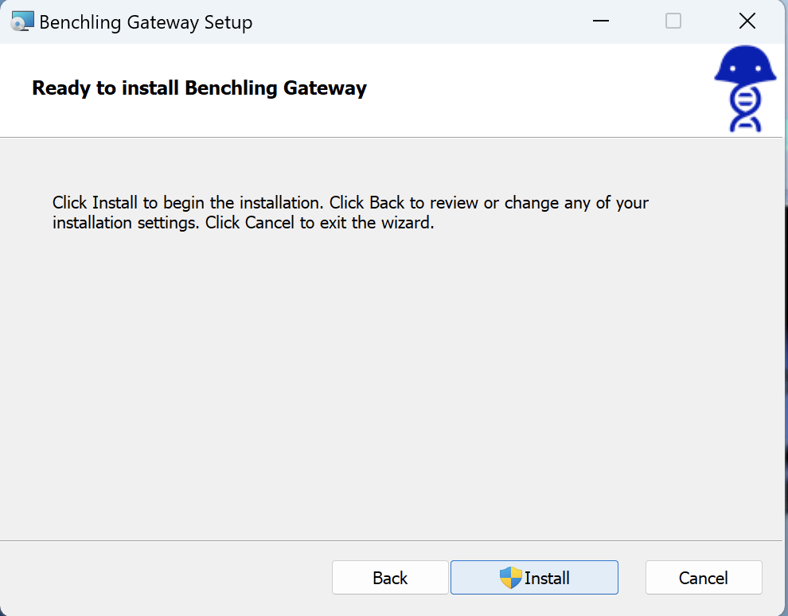This screenshot has width=788, height=616.
Task: Click the empty footer area left of Back
Action: [166, 577]
